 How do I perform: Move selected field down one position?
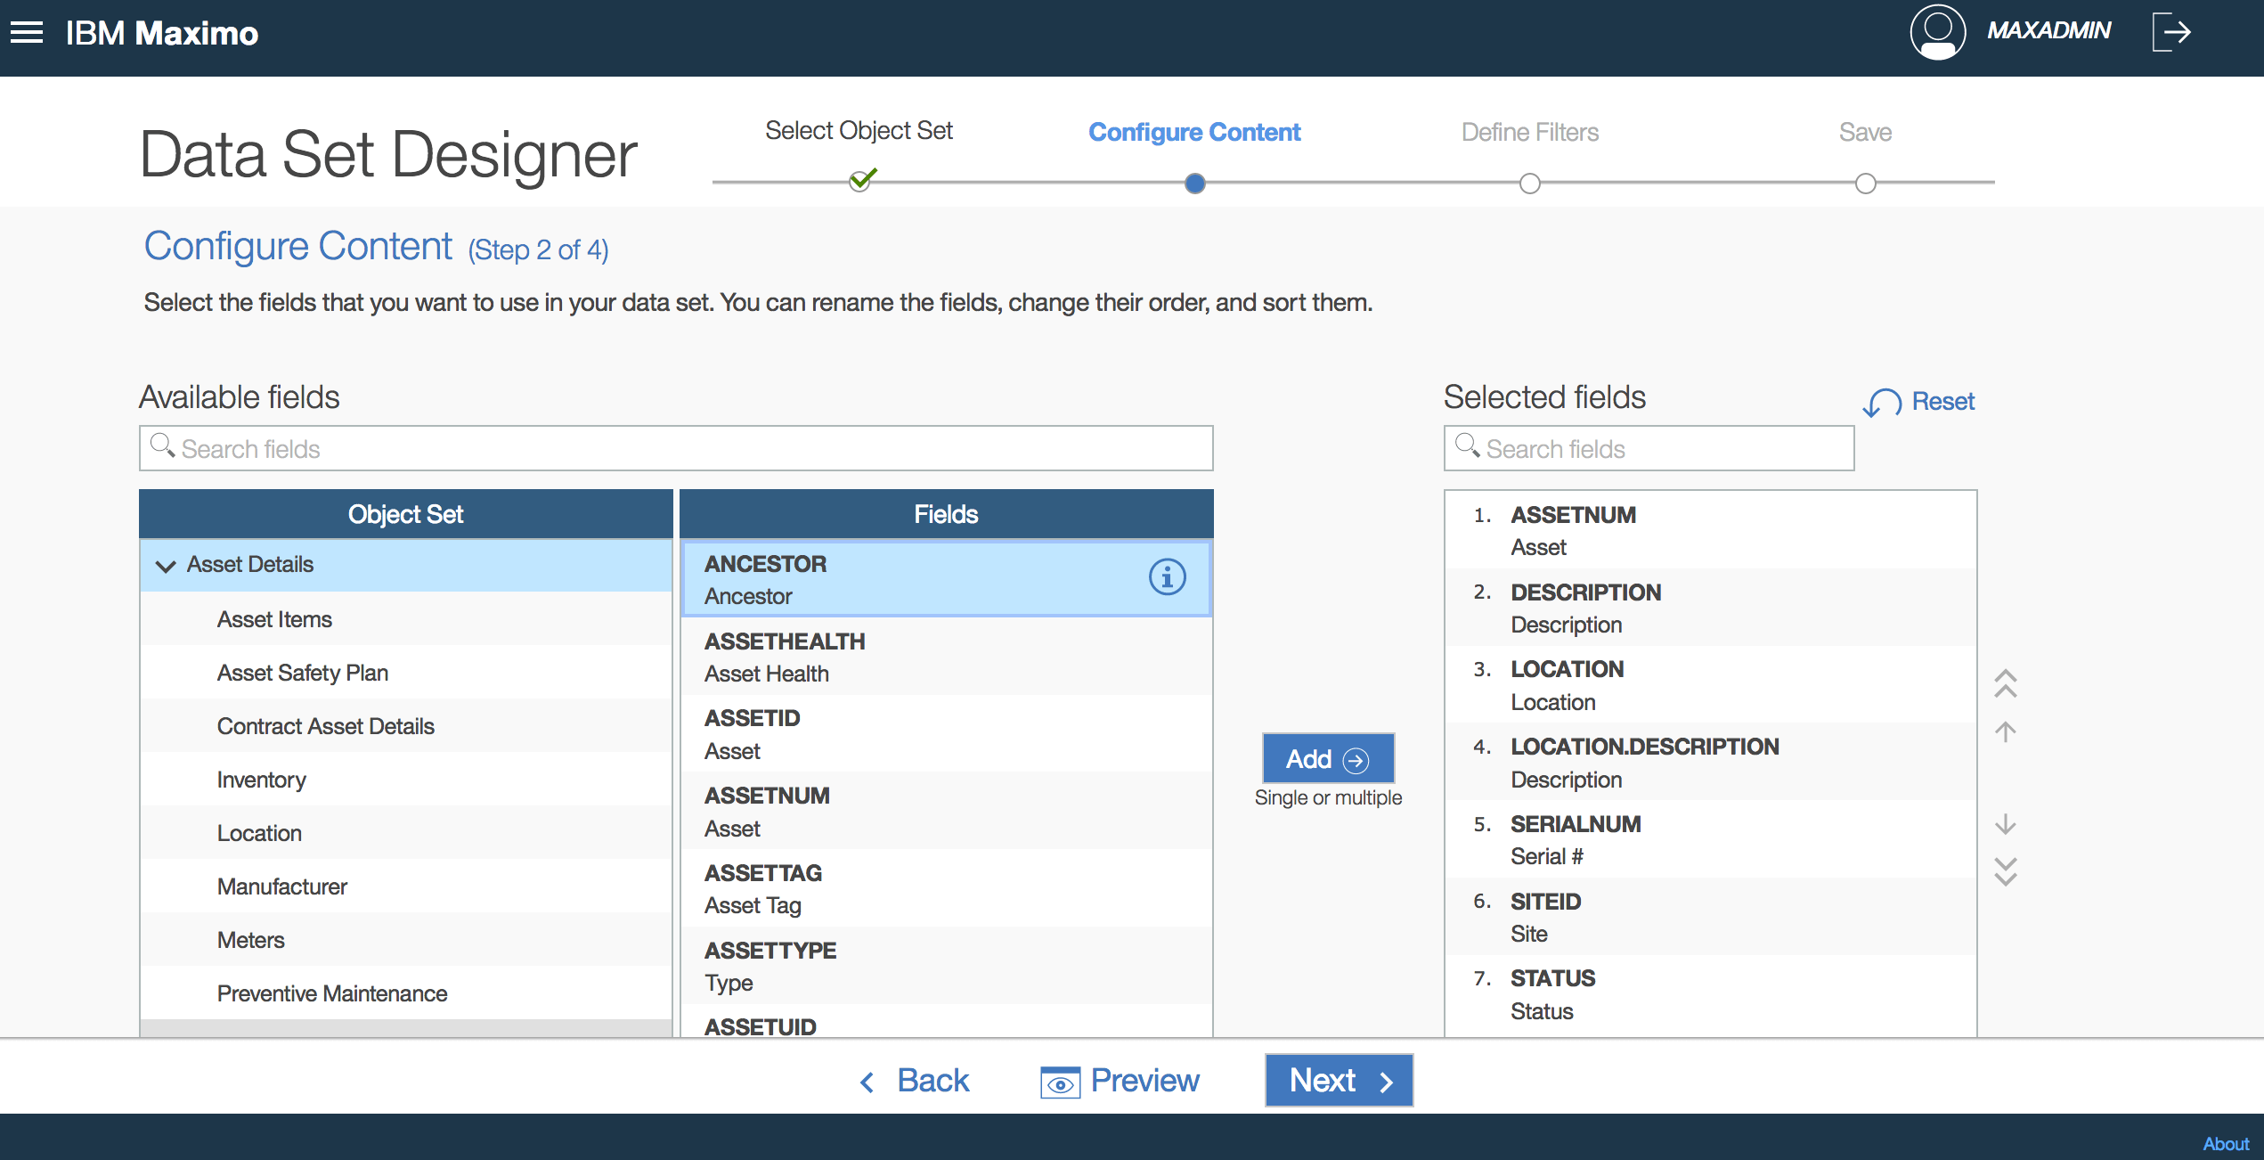[x=2005, y=824]
